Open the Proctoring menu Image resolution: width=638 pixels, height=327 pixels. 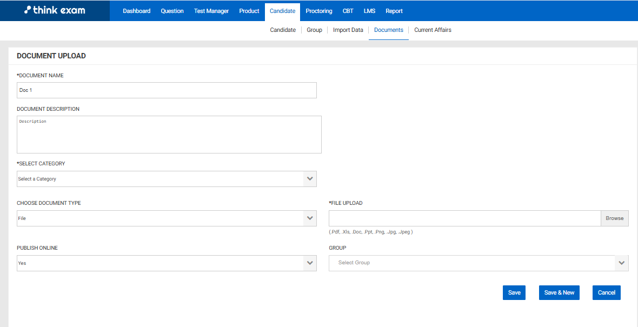[x=318, y=11]
